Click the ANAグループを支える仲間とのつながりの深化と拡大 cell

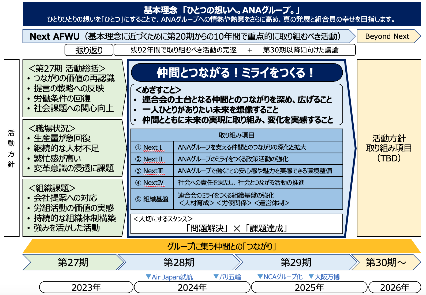pyautogui.click(x=258, y=147)
